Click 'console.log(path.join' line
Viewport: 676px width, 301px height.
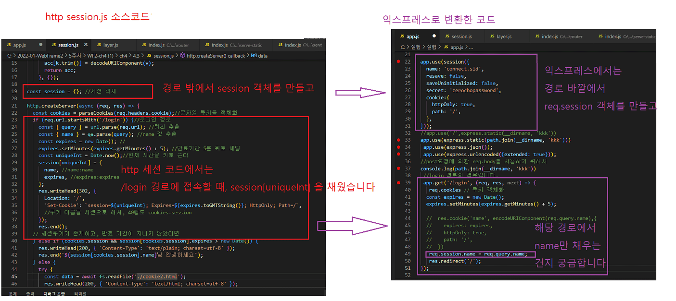pos(478,169)
